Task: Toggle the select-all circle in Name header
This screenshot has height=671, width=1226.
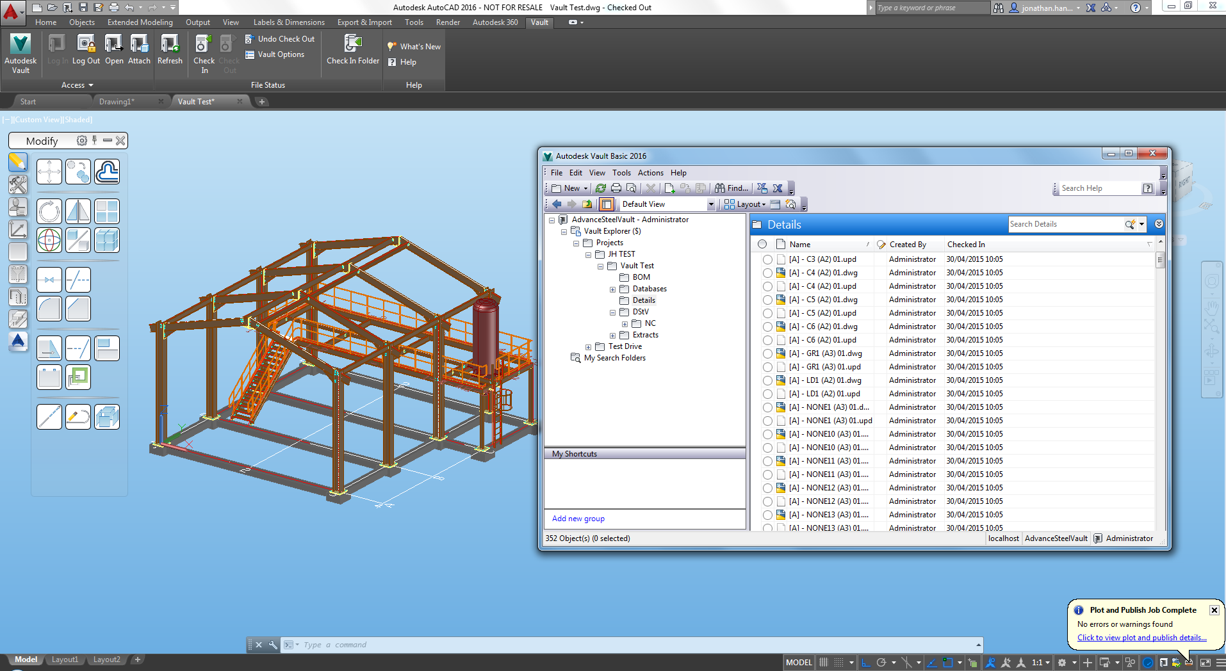Action: (762, 244)
